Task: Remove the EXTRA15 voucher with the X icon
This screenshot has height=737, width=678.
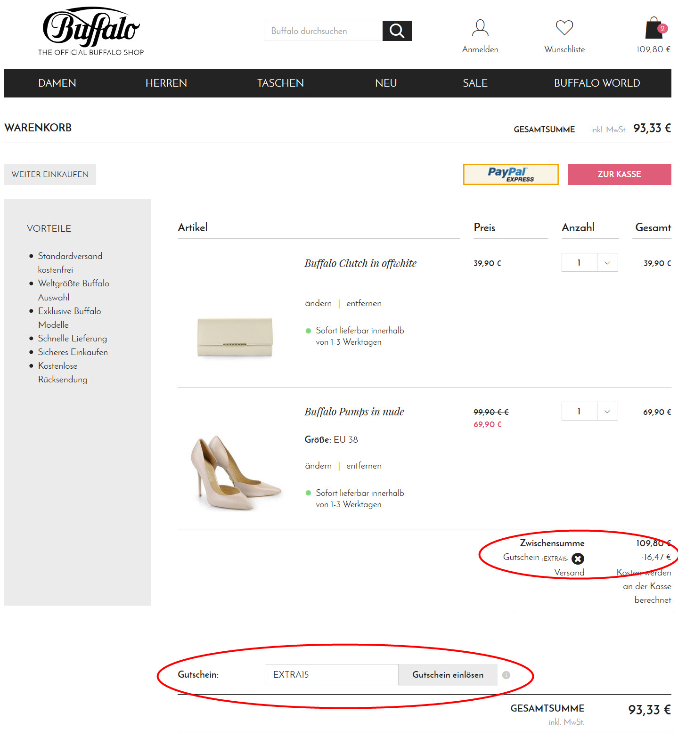Action: [578, 559]
